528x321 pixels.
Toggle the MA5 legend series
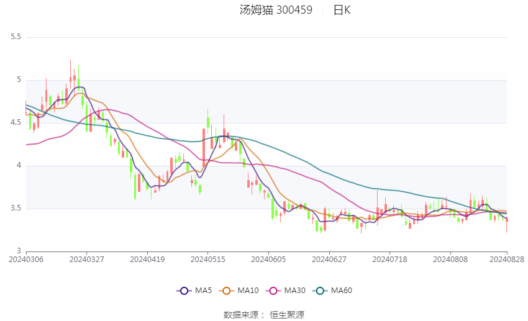(x=194, y=291)
